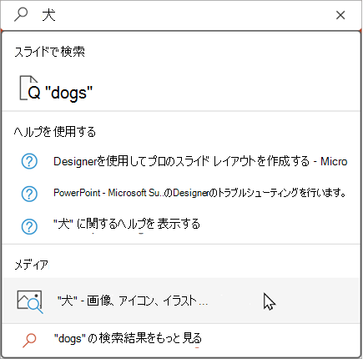Click the help icon beside "犬" に関するヘルプ
Screen dimensions: 363x359
pos(29,226)
